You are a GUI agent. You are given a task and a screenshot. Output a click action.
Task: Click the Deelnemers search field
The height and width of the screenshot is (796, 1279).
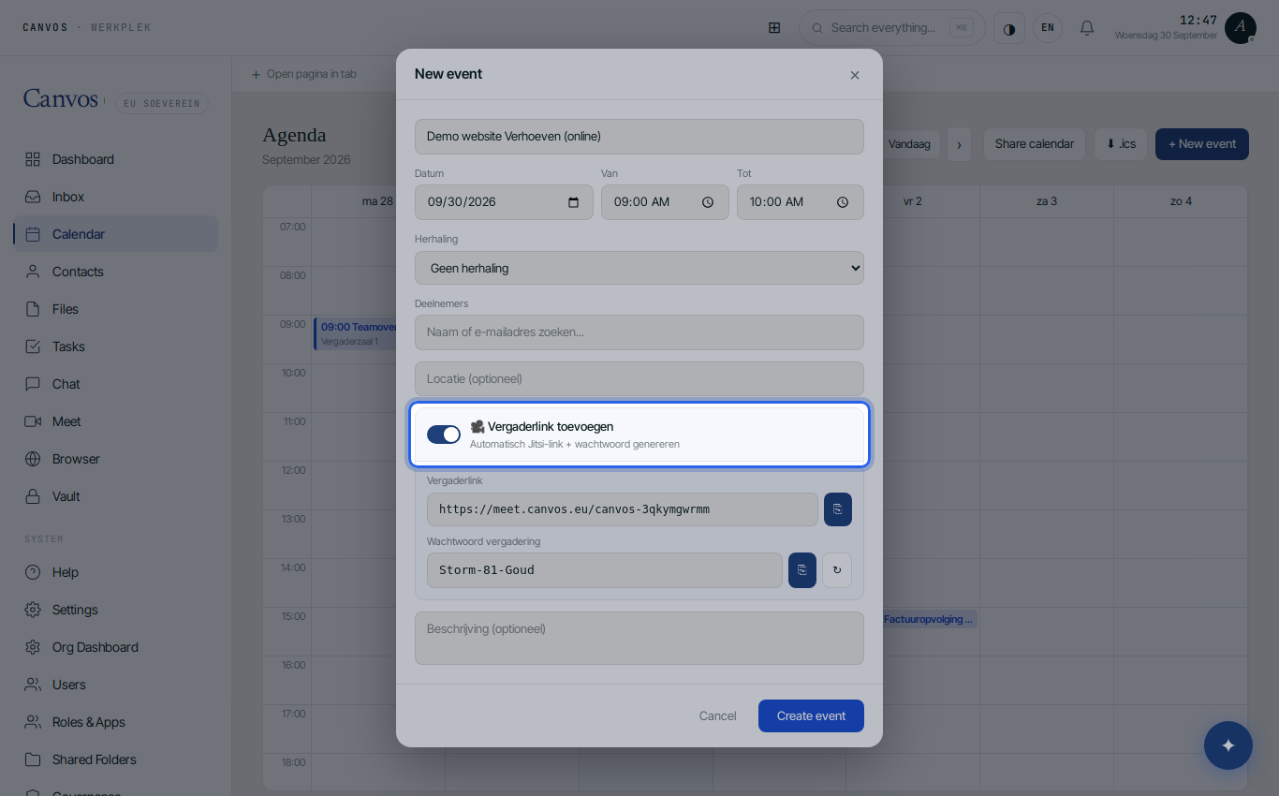pos(639,332)
